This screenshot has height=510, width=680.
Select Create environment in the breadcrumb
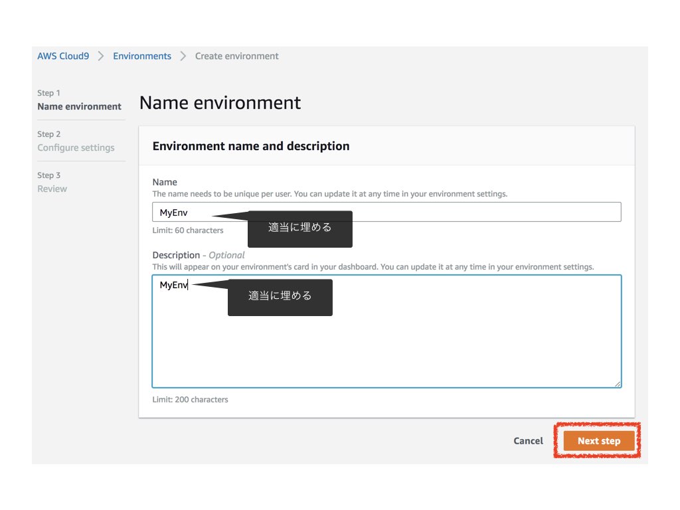(236, 56)
